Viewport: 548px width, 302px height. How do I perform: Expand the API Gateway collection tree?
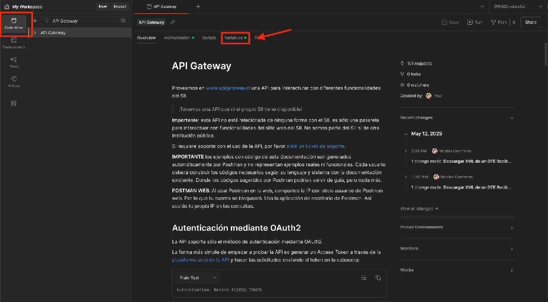click(35, 33)
